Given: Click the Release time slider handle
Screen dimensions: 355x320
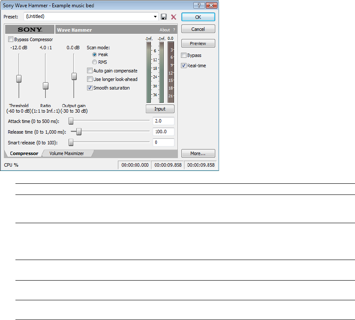Looking at the screenshot, I should pyautogui.click(x=79, y=132).
